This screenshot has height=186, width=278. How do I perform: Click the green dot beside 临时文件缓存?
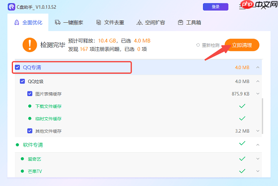tap(30, 118)
